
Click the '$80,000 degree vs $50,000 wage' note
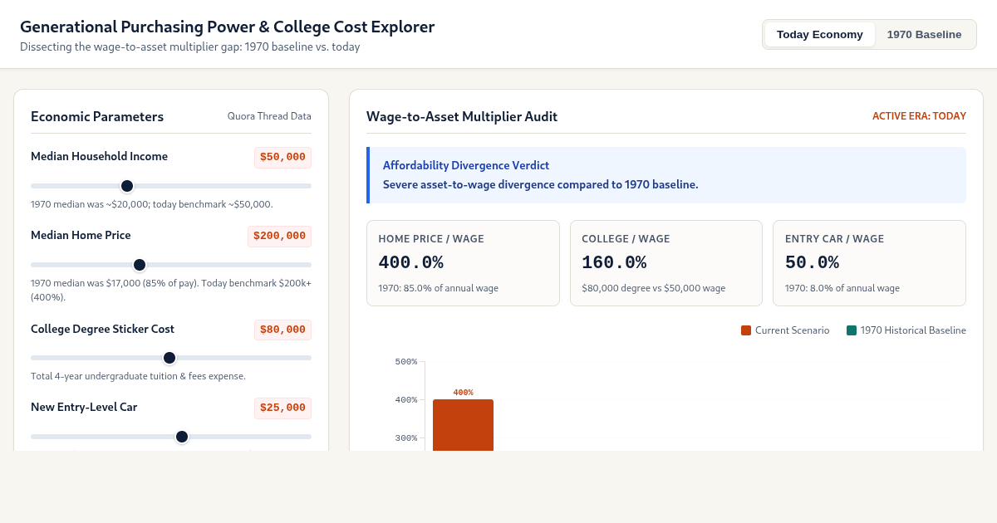(653, 289)
